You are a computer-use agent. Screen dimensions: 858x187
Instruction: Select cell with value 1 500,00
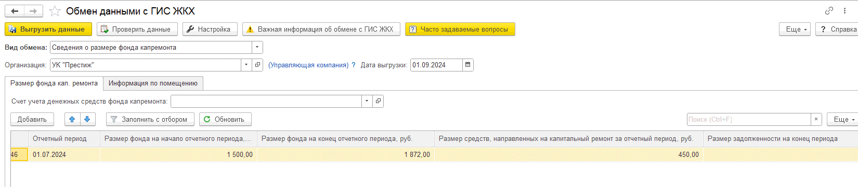(x=178, y=154)
